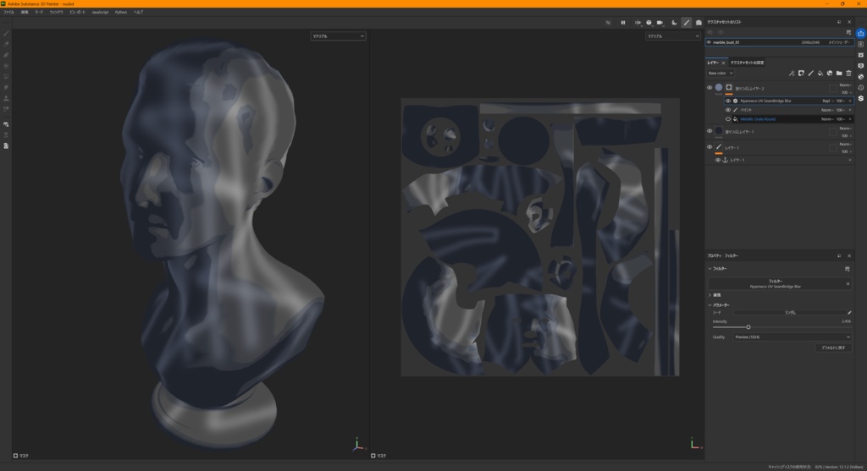This screenshot has width=867, height=471.
Task: Hide the Nyanneco UV SeamBridge Blur filter
Action: [727, 101]
